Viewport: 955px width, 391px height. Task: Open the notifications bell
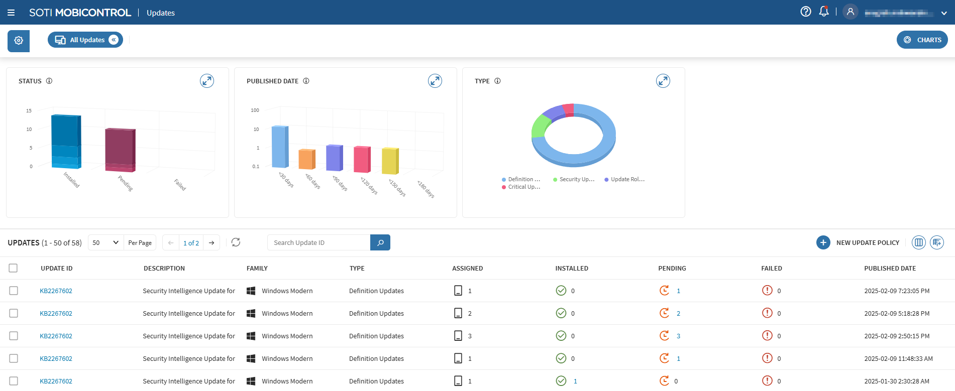824,12
